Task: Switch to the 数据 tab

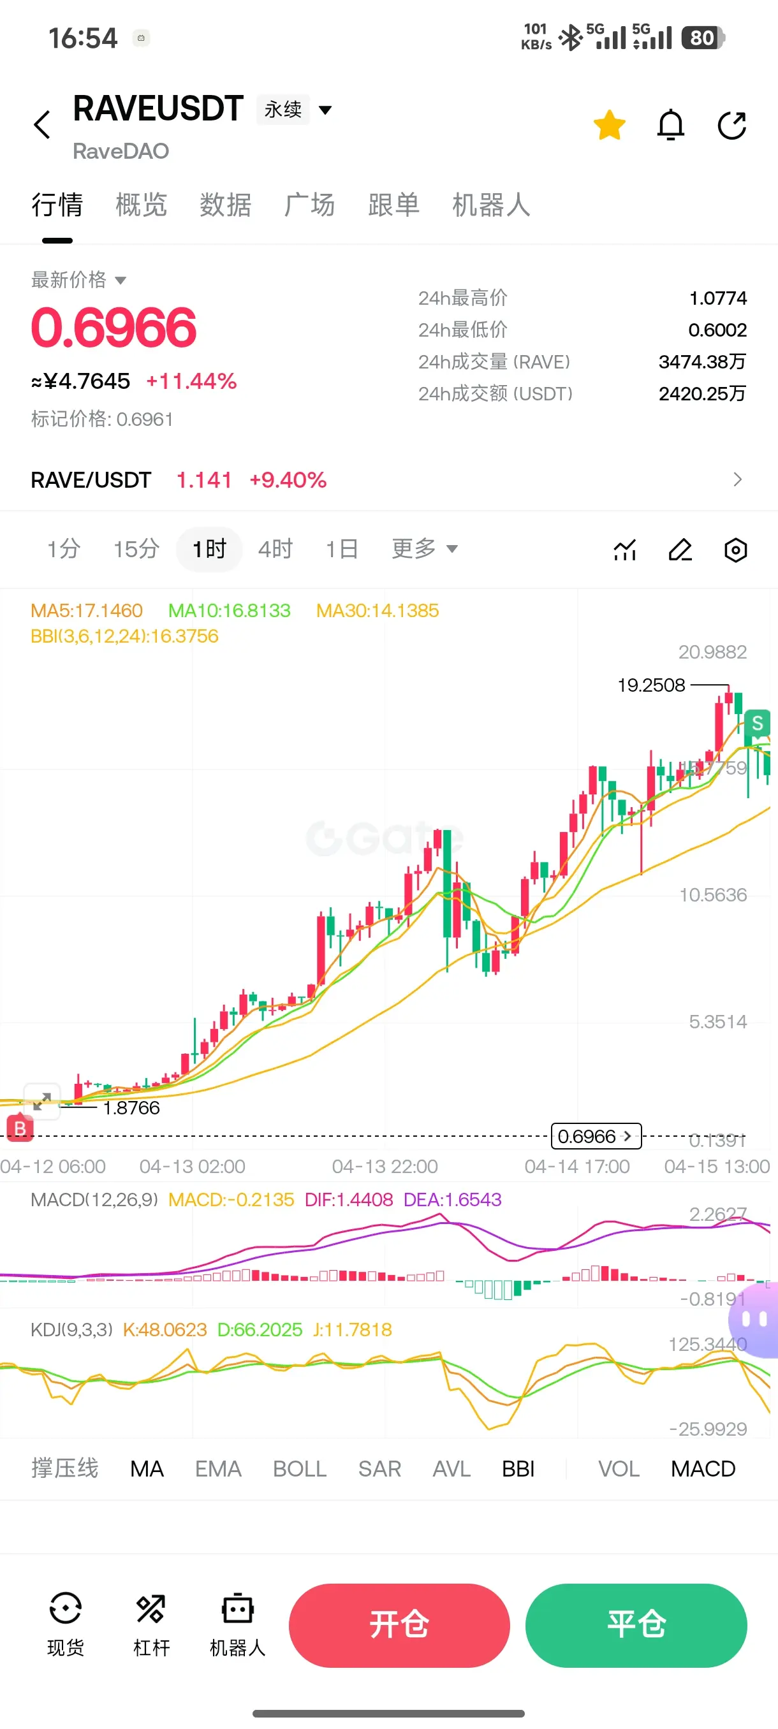Action: point(226,205)
